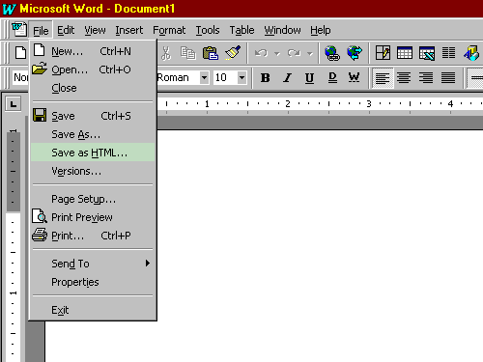The height and width of the screenshot is (362, 483).
Task: Choose Save from the File menu
Action: (x=93, y=116)
